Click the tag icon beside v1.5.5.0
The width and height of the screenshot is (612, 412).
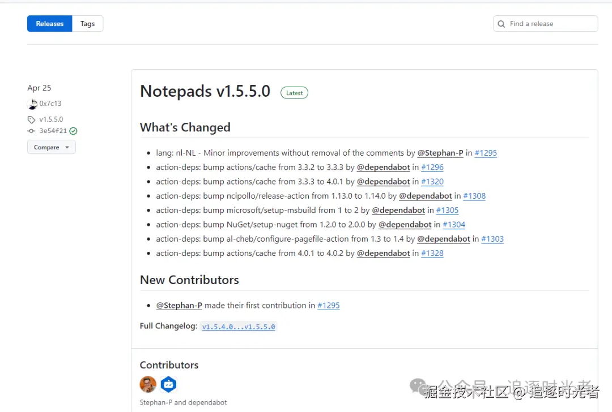tap(31, 119)
